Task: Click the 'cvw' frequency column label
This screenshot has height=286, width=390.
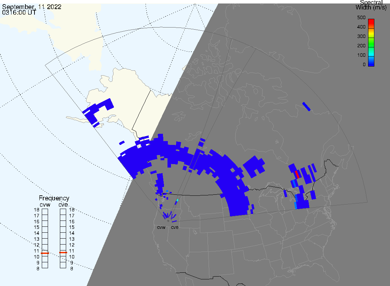Action: (x=45, y=204)
